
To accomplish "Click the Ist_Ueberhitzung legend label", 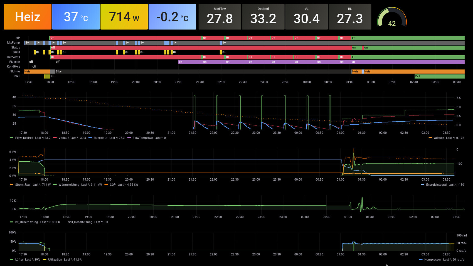I will tap(26, 222).
